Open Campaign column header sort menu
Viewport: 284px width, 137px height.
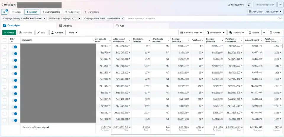93,40
